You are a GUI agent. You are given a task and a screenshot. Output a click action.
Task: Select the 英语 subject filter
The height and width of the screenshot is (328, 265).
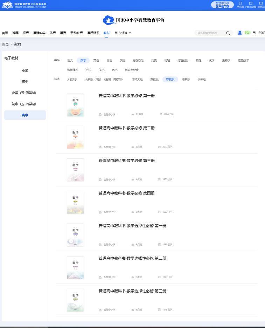[96, 60]
